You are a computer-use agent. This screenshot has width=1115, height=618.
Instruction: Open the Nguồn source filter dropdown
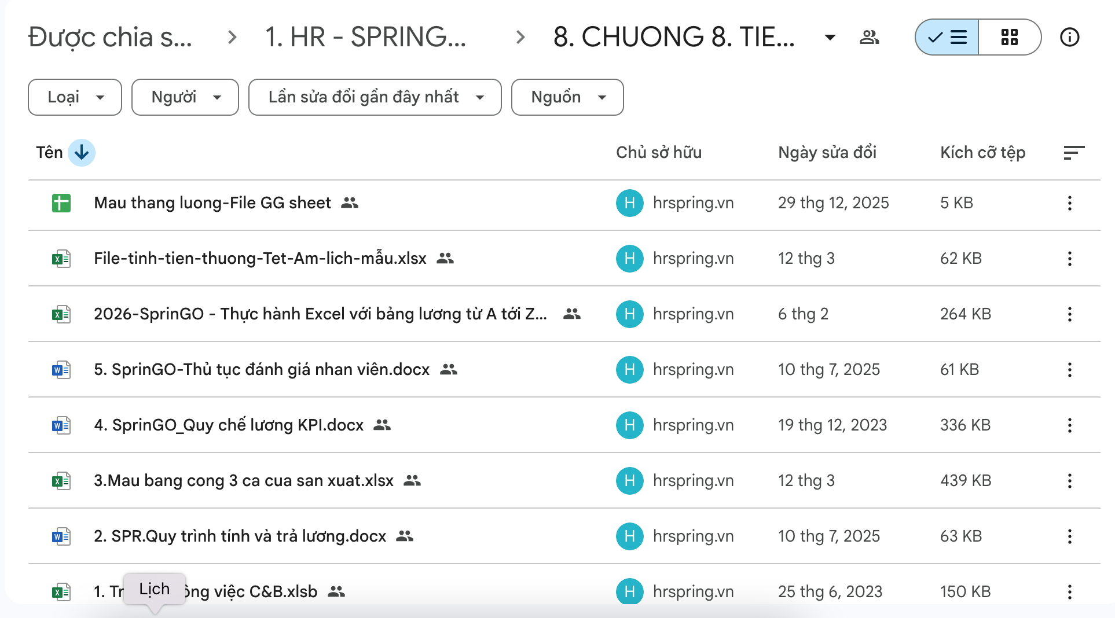pos(567,97)
